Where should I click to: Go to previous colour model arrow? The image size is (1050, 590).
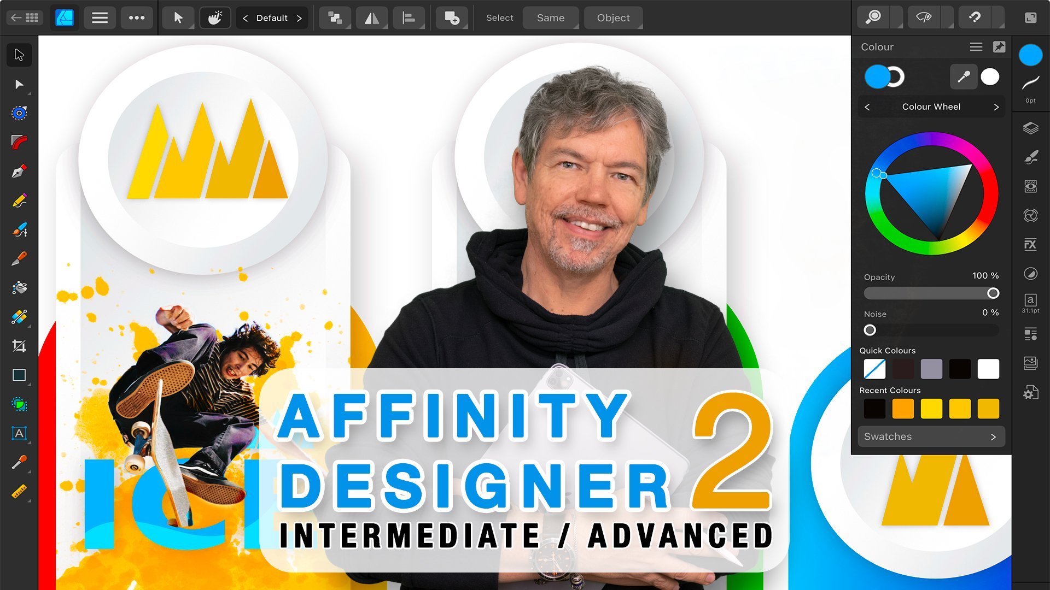coord(867,107)
